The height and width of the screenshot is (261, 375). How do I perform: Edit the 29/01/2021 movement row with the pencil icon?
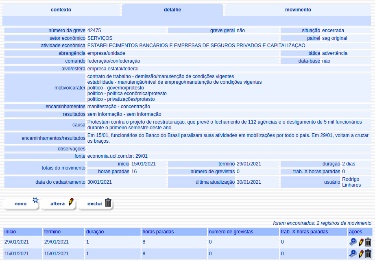coord(361,242)
